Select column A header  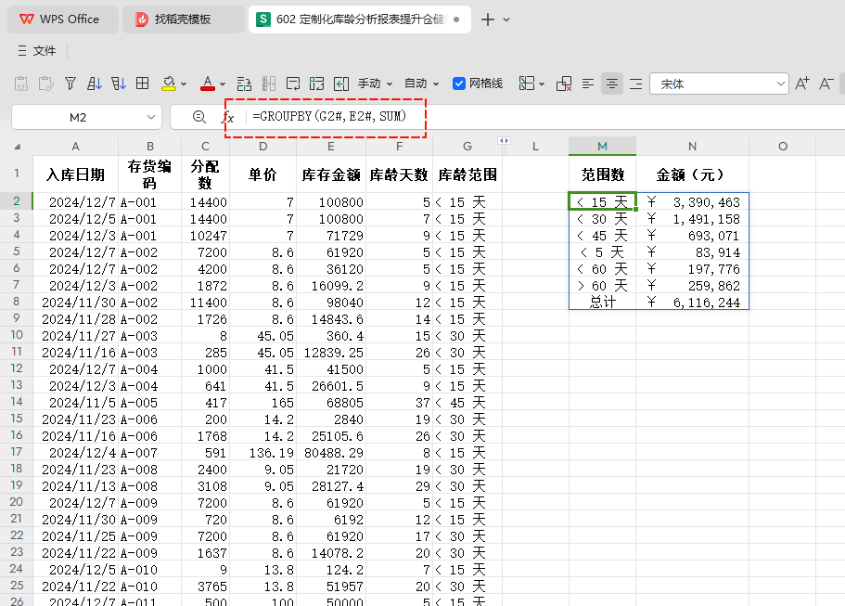point(75,146)
